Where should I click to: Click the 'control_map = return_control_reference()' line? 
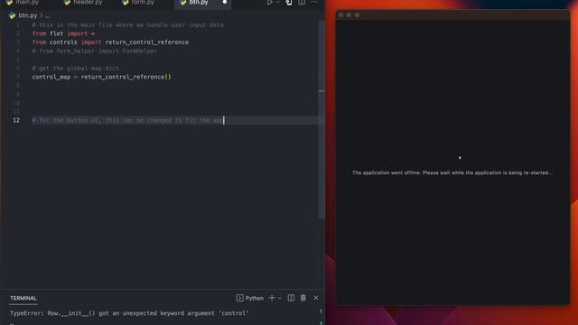(102, 77)
